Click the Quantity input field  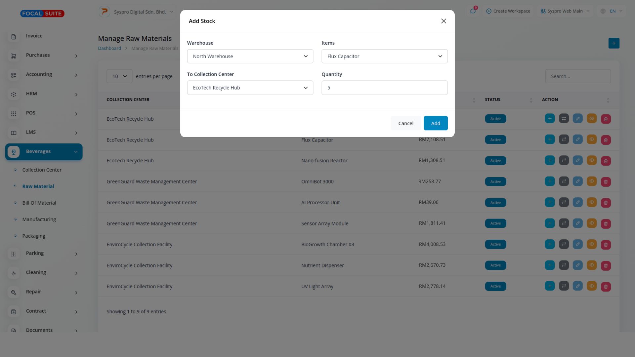[384, 88]
